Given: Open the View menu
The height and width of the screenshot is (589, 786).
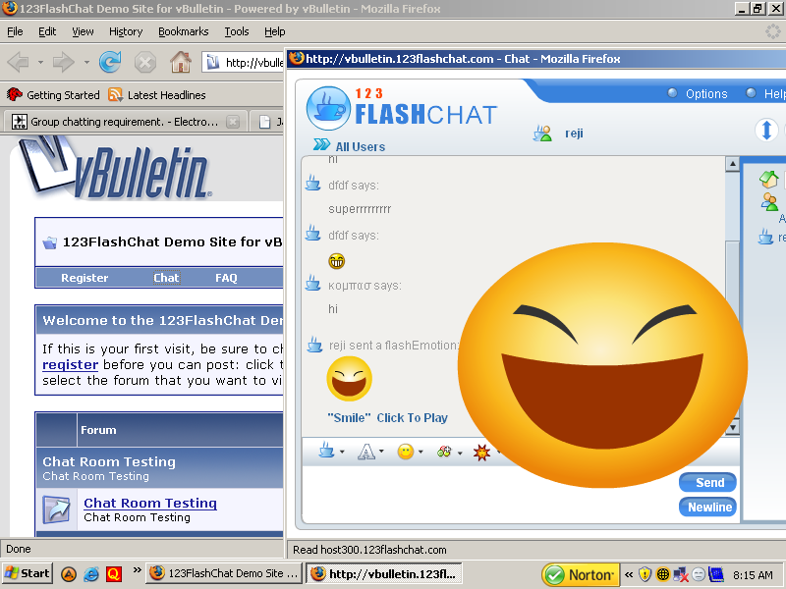Looking at the screenshot, I should tap(83, 31).
